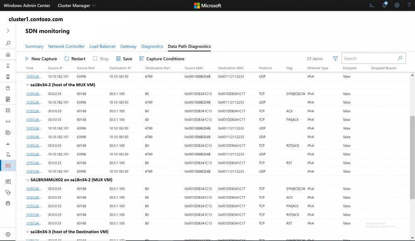Open the disk-drive sidebar icon
This screenshot has width=415, height=241.
[x=8, y=99]
